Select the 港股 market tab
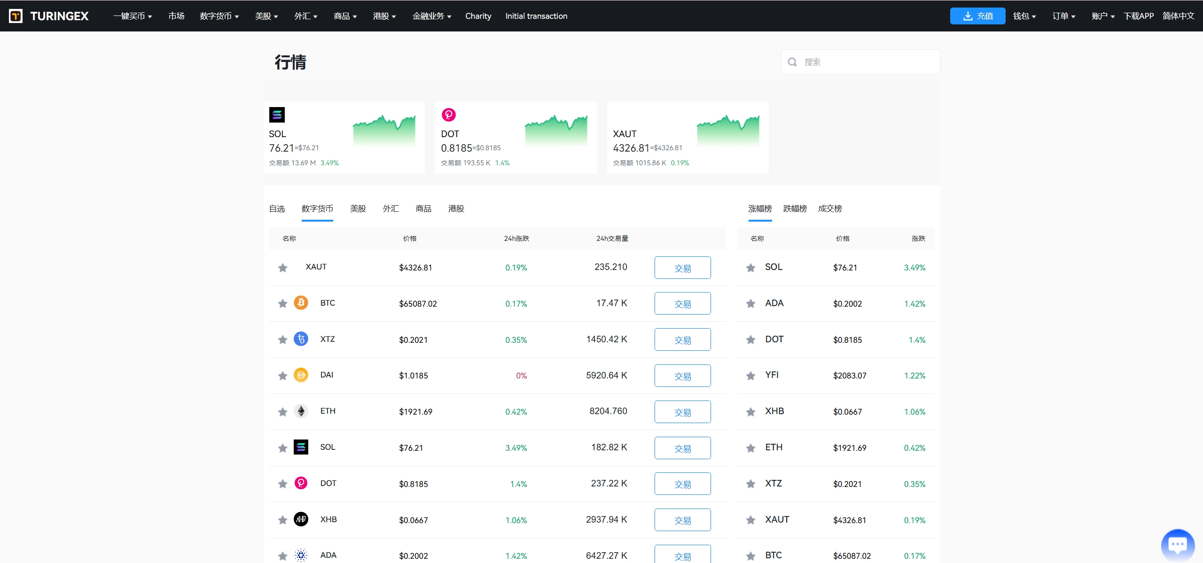1203x563 pixels. pyautogui.click(x=456, y=208)
